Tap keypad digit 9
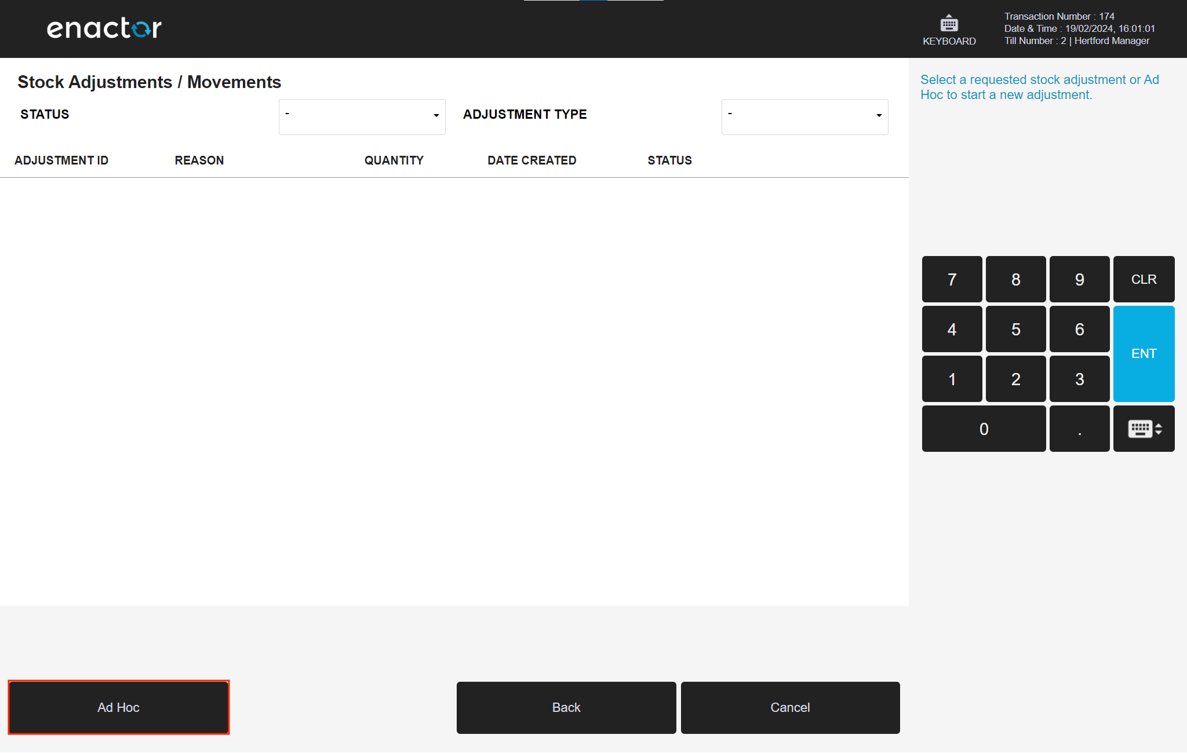 (x=1079, y=279)
